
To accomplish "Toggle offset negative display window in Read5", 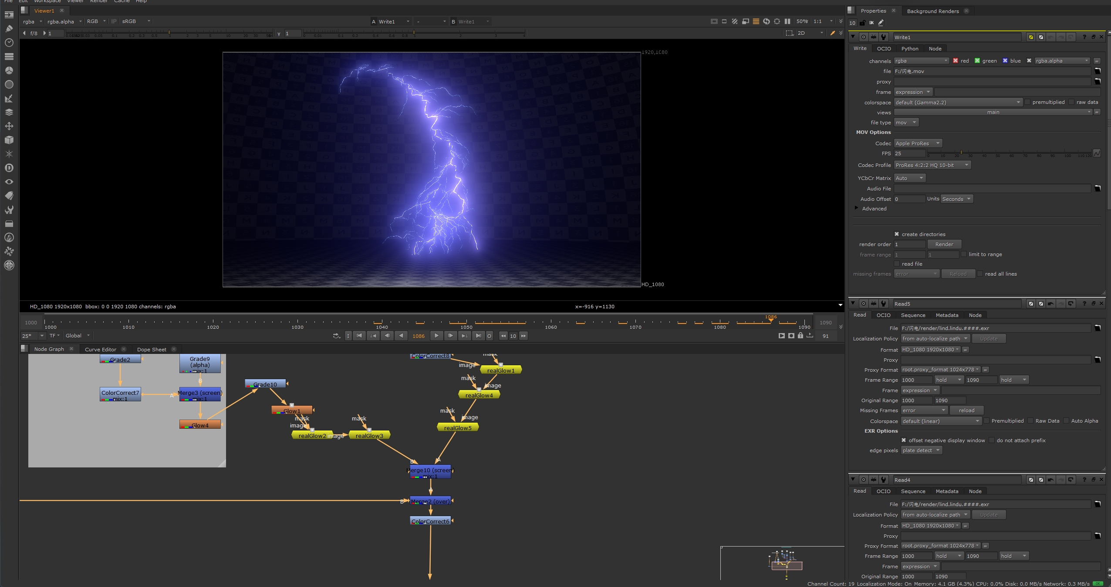I will (x=904, y=440).
